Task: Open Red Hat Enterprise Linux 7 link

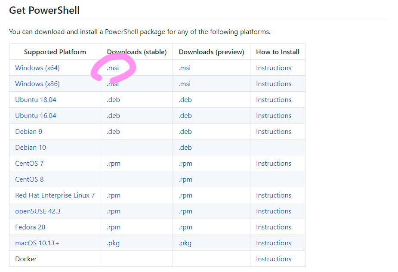Action: [55, 195]
